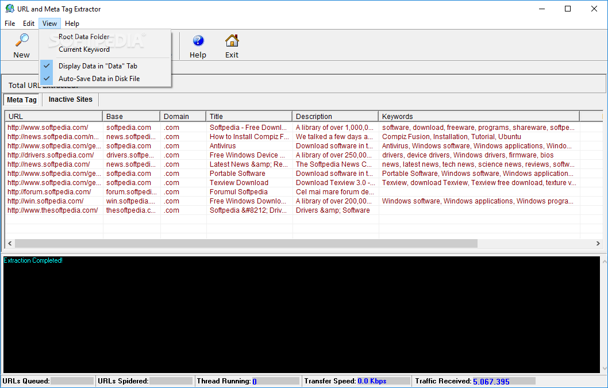Sort by the Description column header
Viewport: 608px width, 388px height.
335,116
